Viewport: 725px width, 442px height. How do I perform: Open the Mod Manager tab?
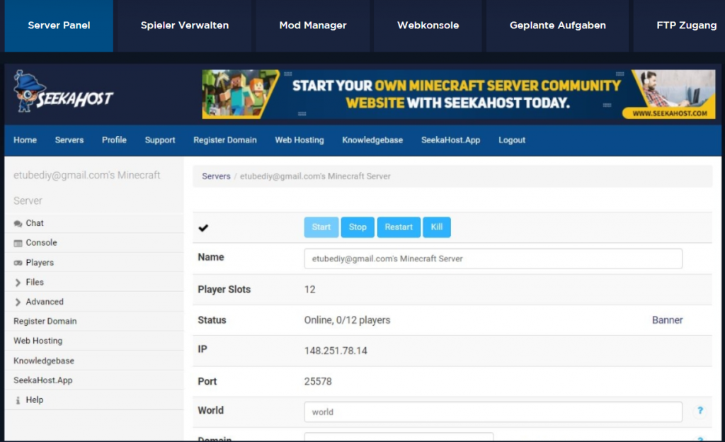[312, 25]
